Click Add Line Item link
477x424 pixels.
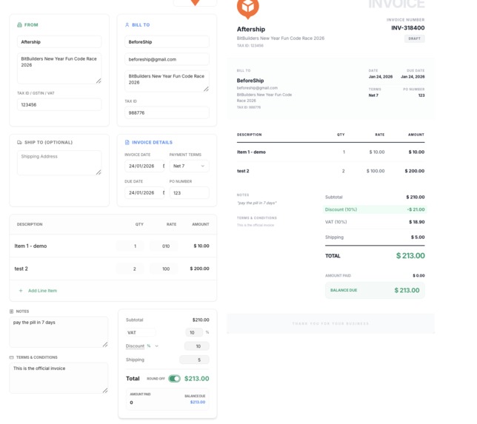point(43,291)
